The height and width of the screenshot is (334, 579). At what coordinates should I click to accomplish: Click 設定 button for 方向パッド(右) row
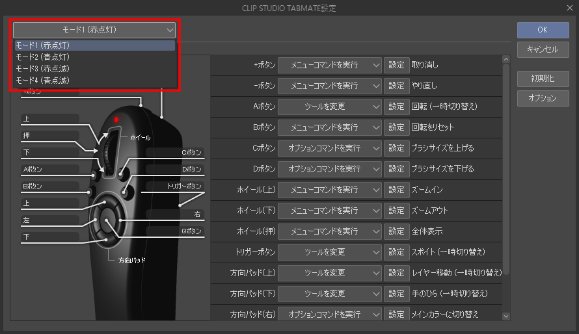point(397,314)
